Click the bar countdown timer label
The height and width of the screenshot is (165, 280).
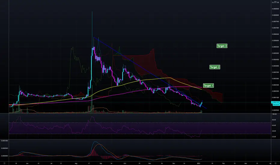[x=276, y=104]
